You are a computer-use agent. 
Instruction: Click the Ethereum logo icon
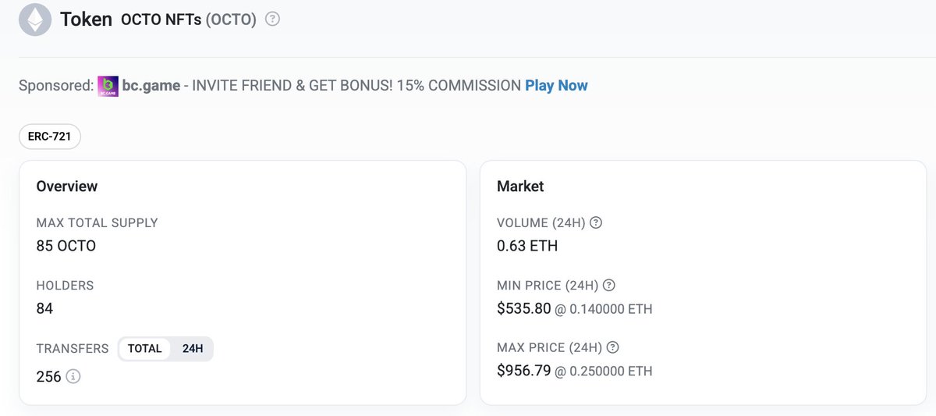point(35,20)
